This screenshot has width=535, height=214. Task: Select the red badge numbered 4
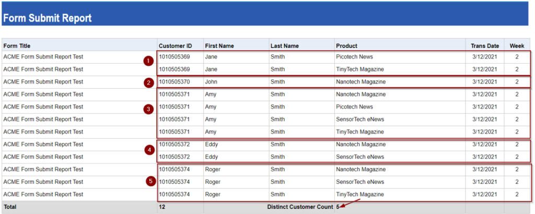point(150,150)
